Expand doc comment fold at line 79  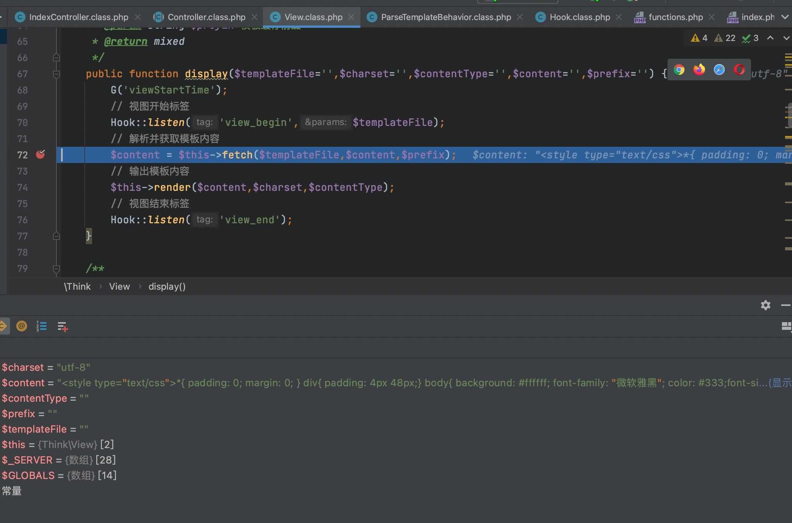click(x=56, y=269)
